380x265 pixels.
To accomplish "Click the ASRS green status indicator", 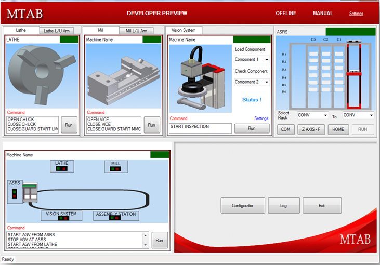I will [350, 32].
